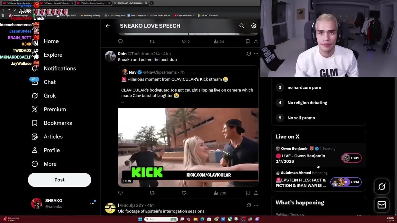Viewport: 397px width, 223px height.
Task: Share Rain's post with 208 views
Action: click(x=256, y=193)
